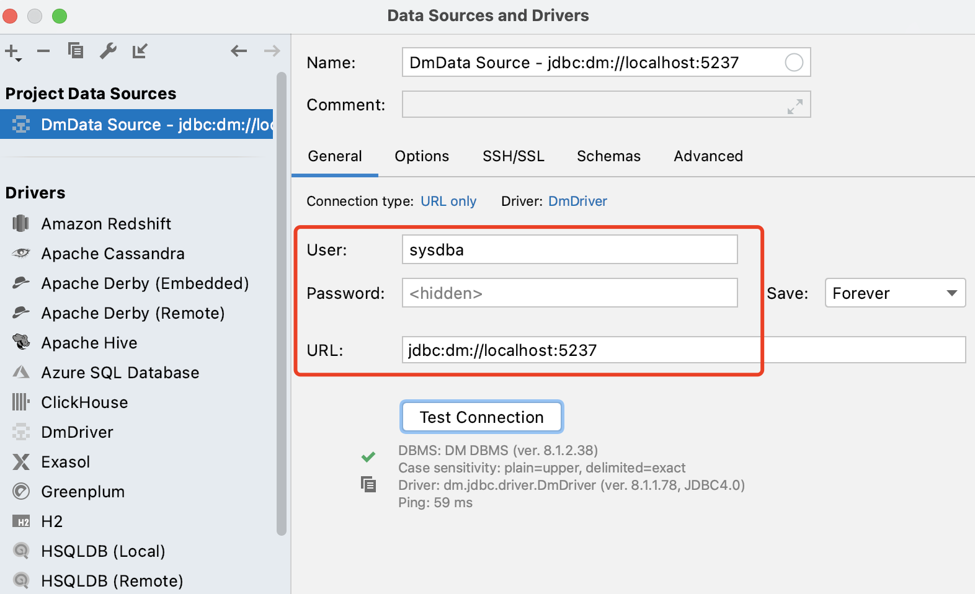Copy connection test result to clipboard icon
Image resolution: width=975 pixels, height=594 pixels.
tap(368, 484)
